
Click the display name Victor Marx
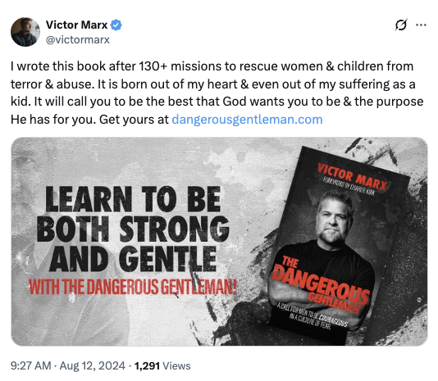tap(76, 25)
